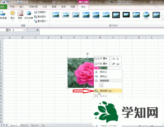Expand the 艺术效果 dropdown arrow
The height and width of the screenshot is (127, 164).
pos(29,21)
